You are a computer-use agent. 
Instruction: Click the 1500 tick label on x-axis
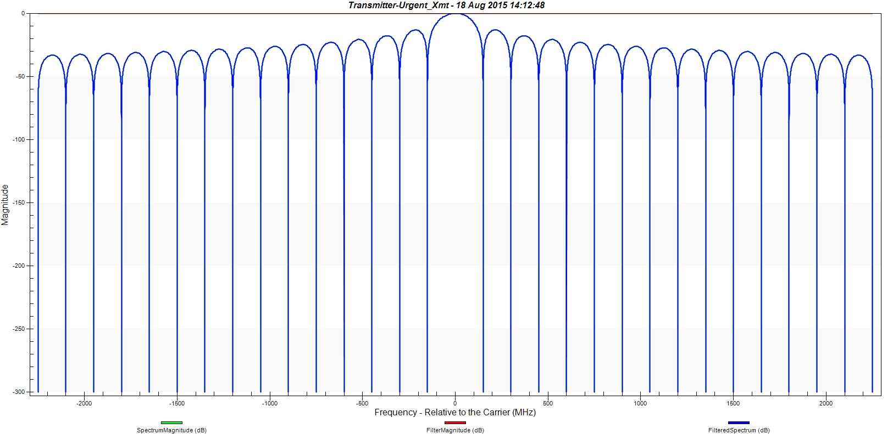point(733,403)
